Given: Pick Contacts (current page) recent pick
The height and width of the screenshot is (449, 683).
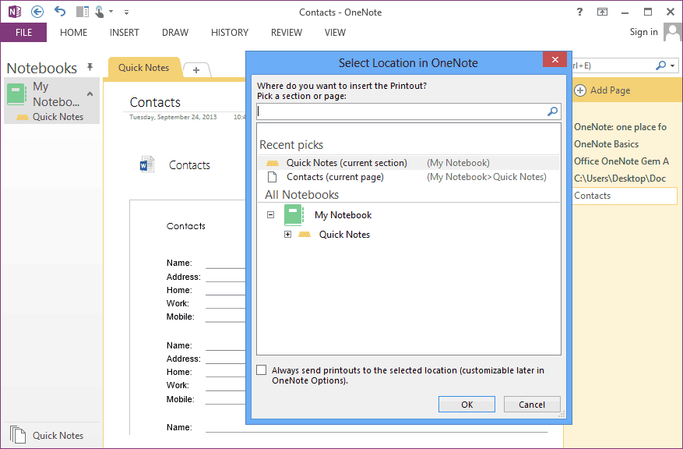Looking at the screenshot, I should pos(409,177).
